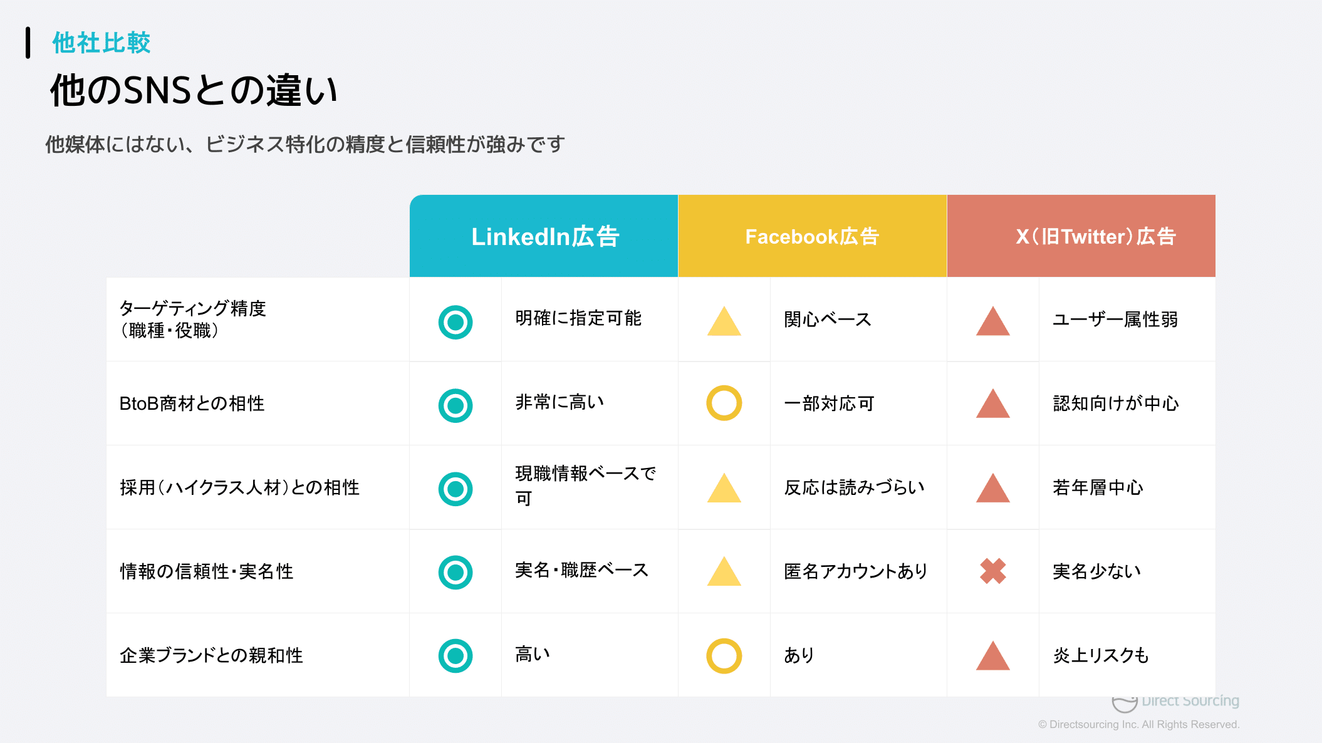This screenshot has height=743, width=1322.
Task: Click the red triangle beside ユーザー属性弱
Action: coord(993,321)
